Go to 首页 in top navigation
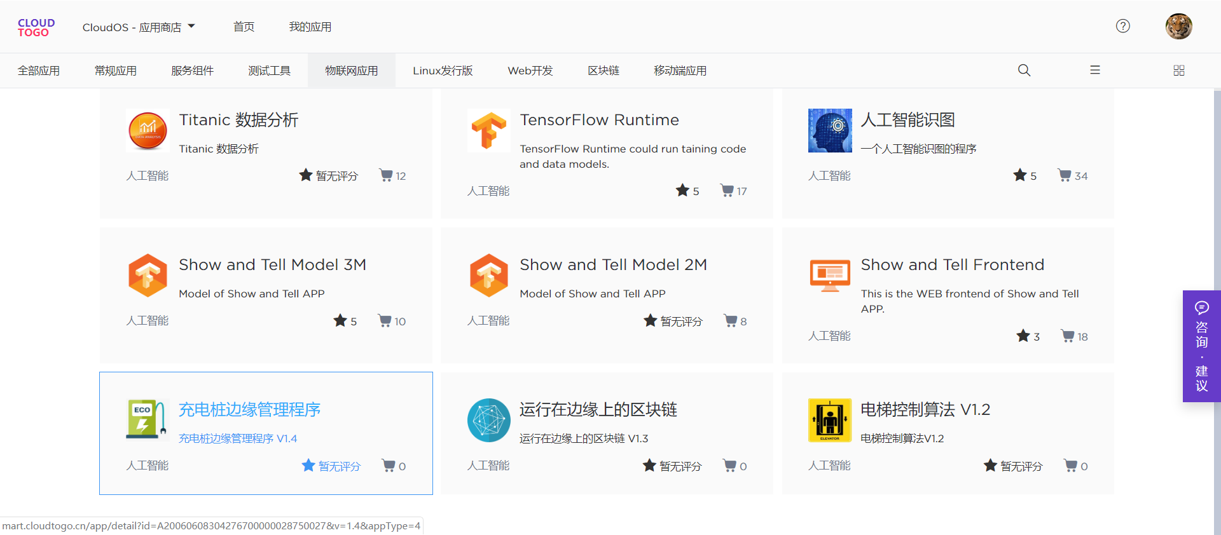1221x535 pixels. [x=244, y=27]
